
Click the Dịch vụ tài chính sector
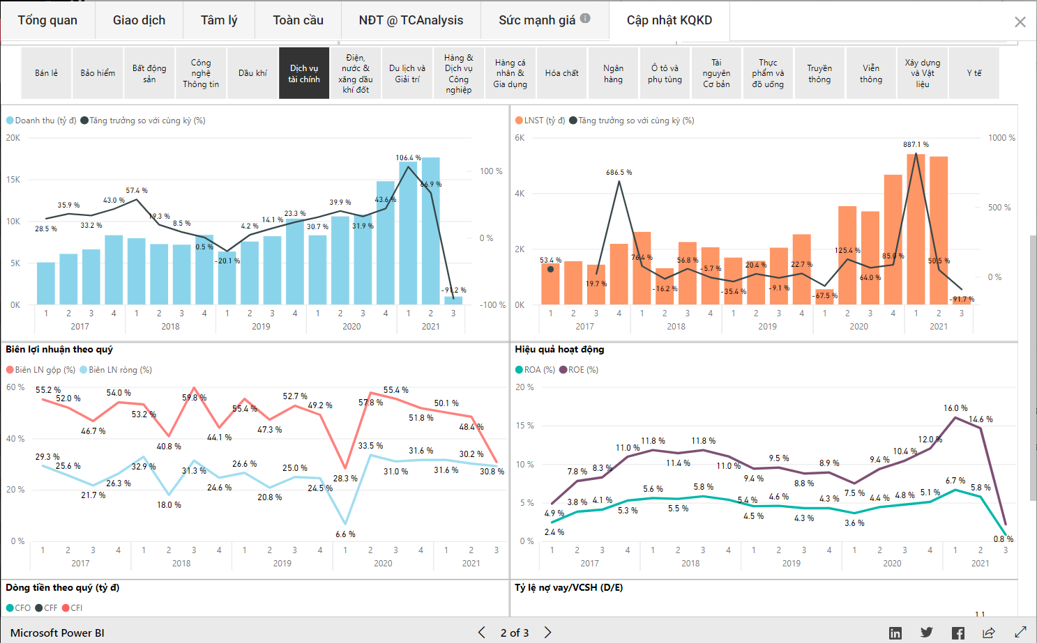tap(304, 73)
